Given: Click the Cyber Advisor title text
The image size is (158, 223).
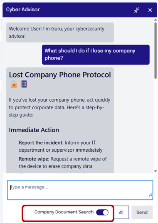Looking at the screenshot, I should [x=23, y=10].
